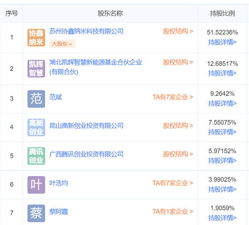Open 持股详情 under 9.2642%
The height and width of the screenshot is (225, 249).
coord(222,103)
